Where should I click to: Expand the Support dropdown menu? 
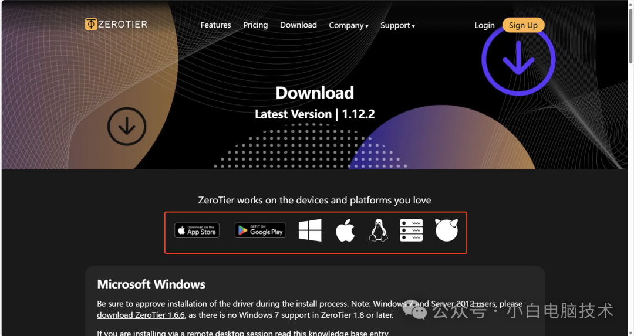point(397,25)
